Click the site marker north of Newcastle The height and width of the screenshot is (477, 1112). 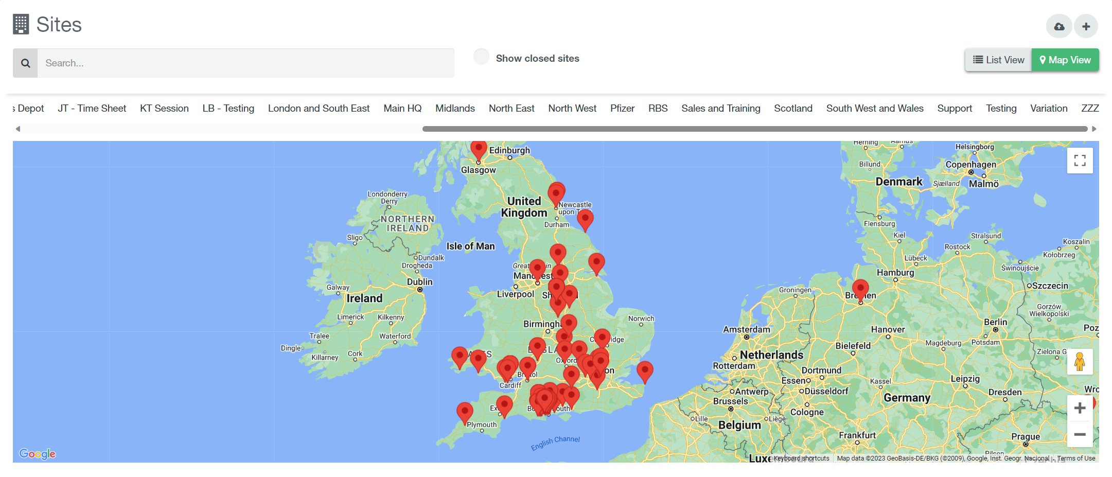(x=556, y=194)
